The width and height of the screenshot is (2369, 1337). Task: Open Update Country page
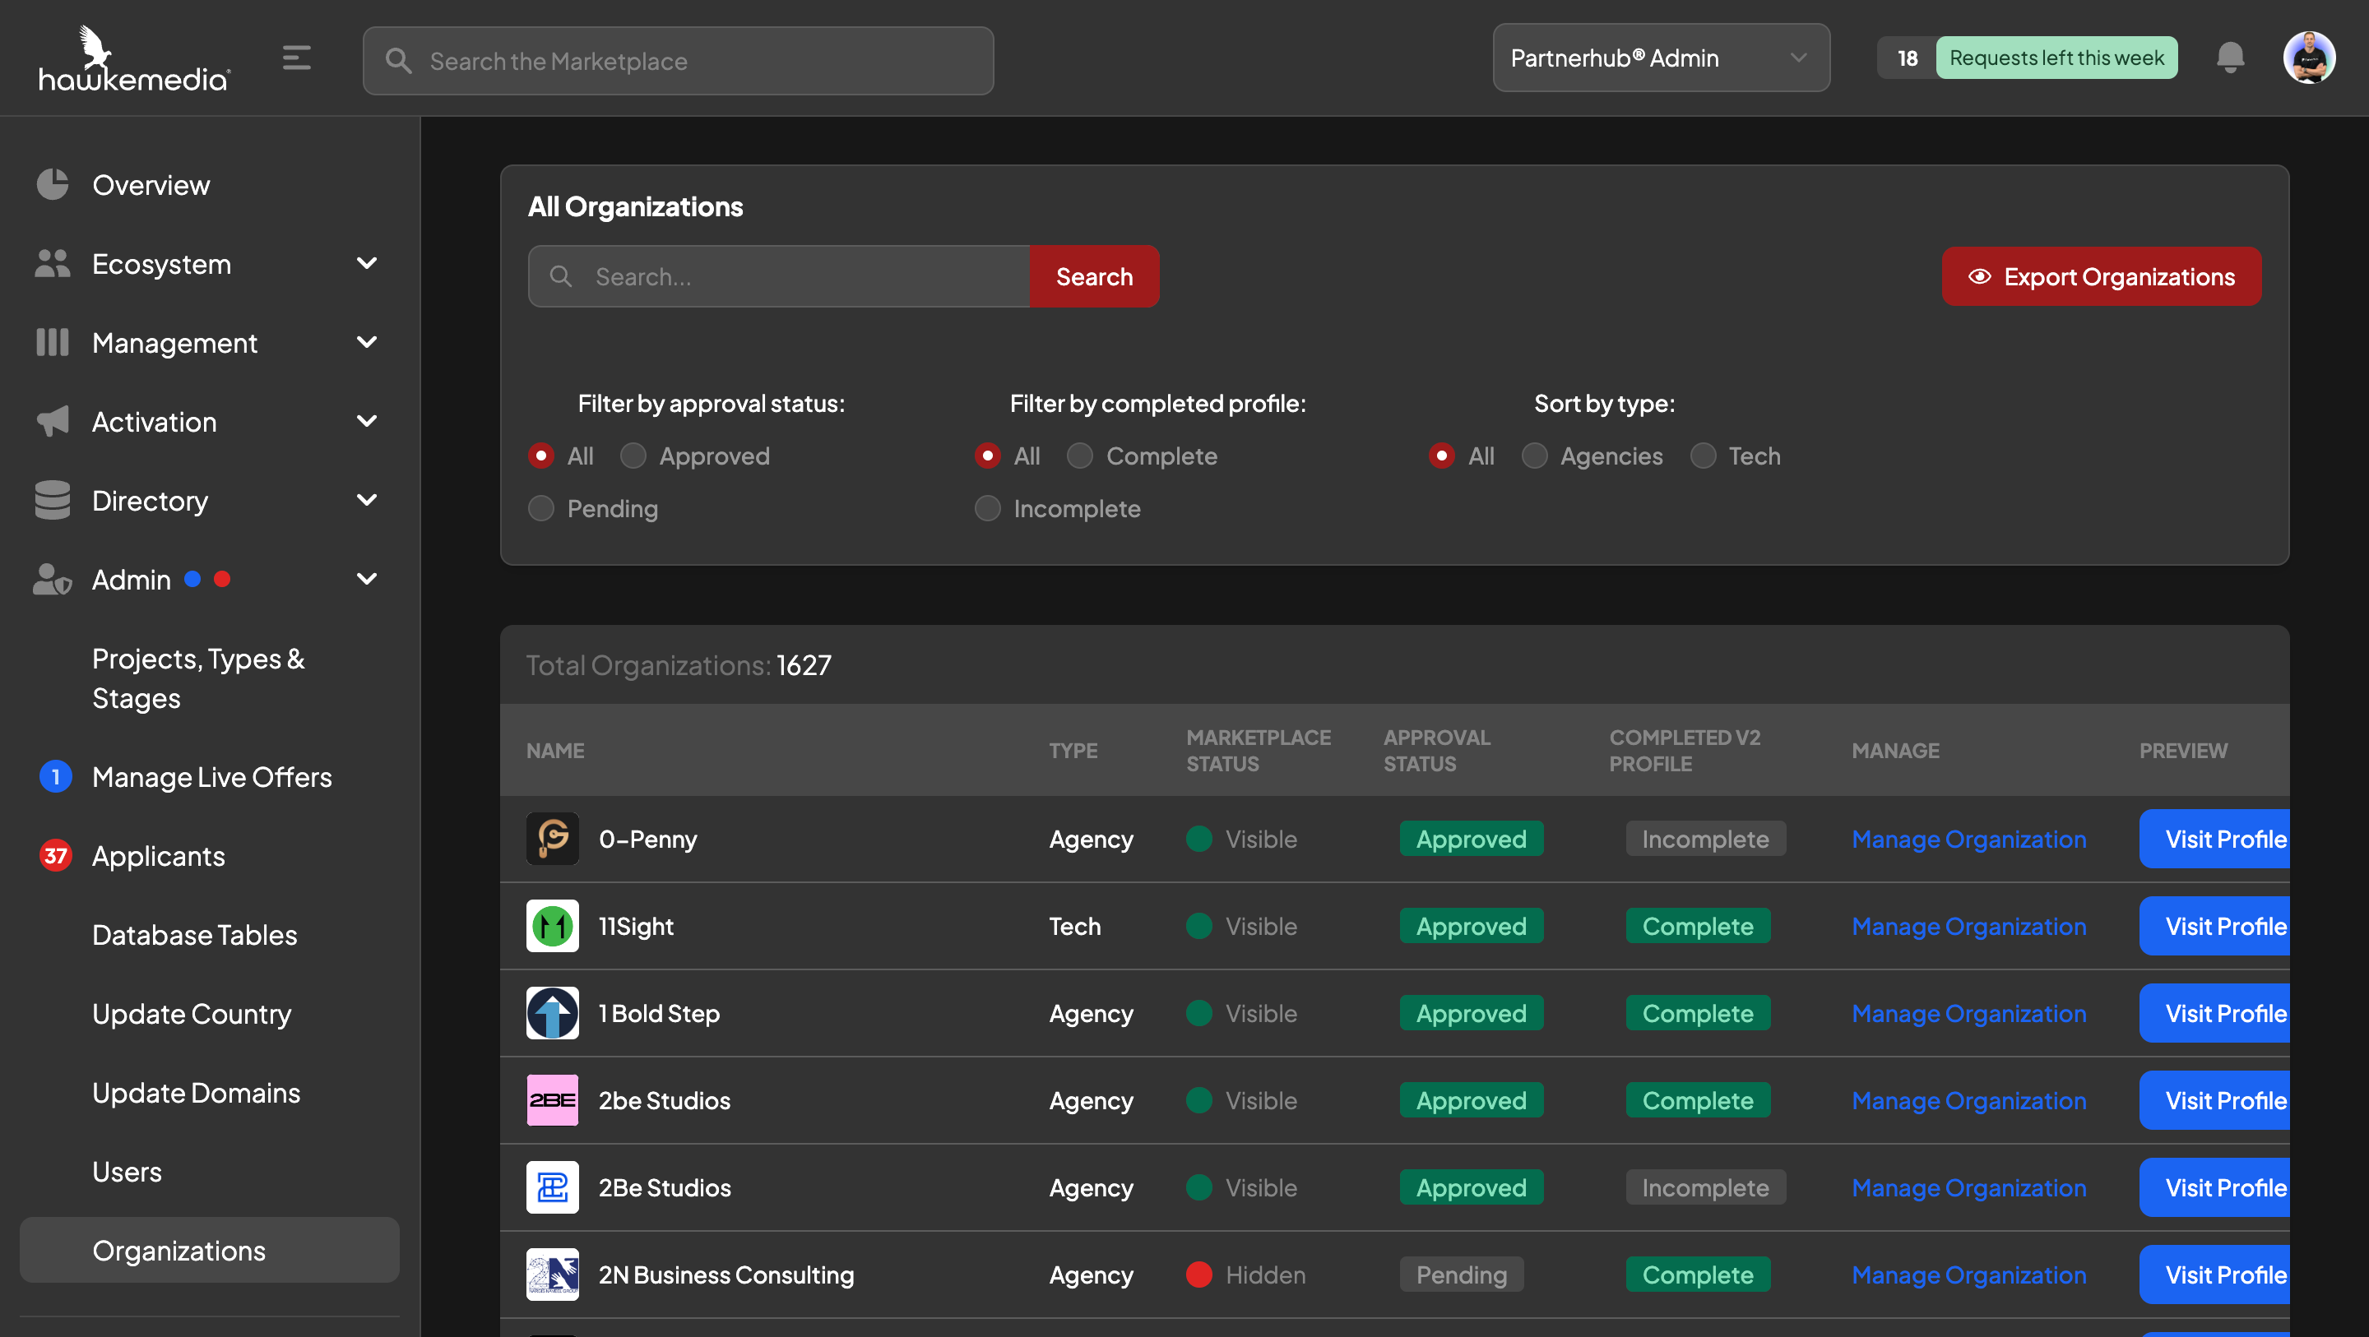192,1014
